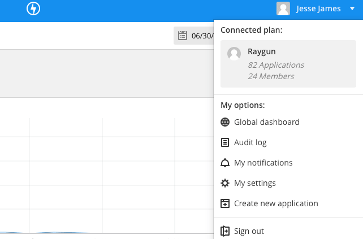This screenshot has width=363, height=239.
Task: Click the plus-window icon for new application
Action: [225, 203]
